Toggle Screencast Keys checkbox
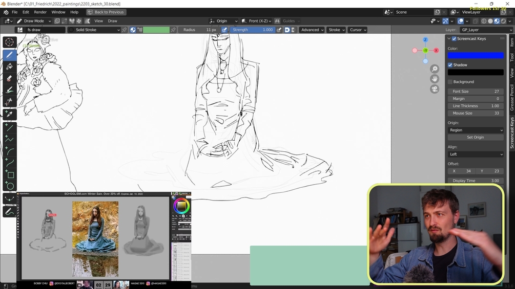The width and height of the screenshot is (515, 289). tap(454, 39)
